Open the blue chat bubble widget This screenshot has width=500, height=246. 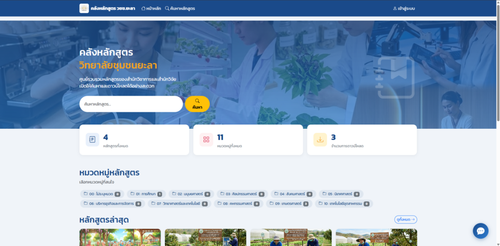coord(480,231)
